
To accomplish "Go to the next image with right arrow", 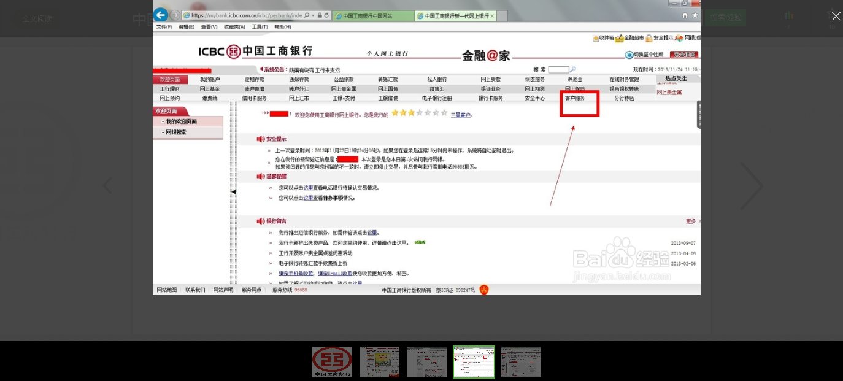I will (x=751, y=185).
